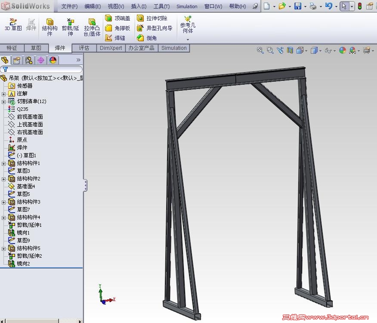This screenshot has width=377, height=323.
Task: Collapse the panel using the splitter handle
Action: click(x=85, y=185)
